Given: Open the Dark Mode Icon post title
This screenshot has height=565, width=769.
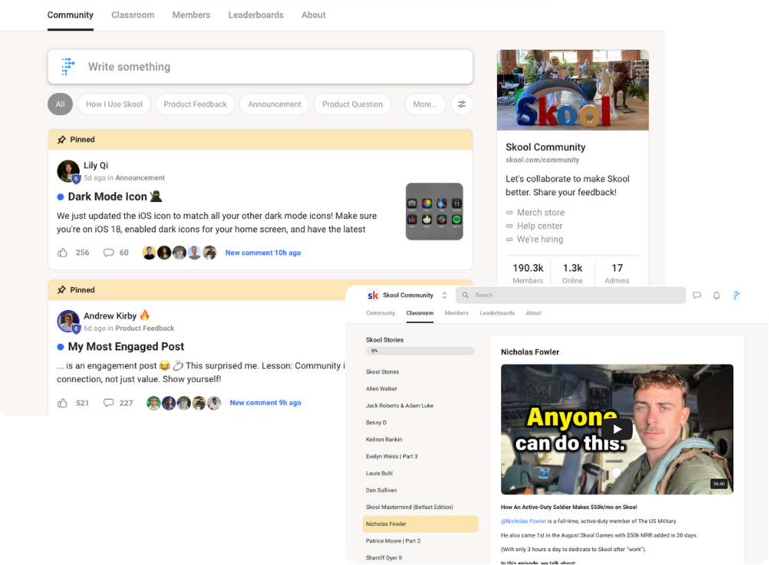Looking at the screenshot, I should [x=115, y=197].
